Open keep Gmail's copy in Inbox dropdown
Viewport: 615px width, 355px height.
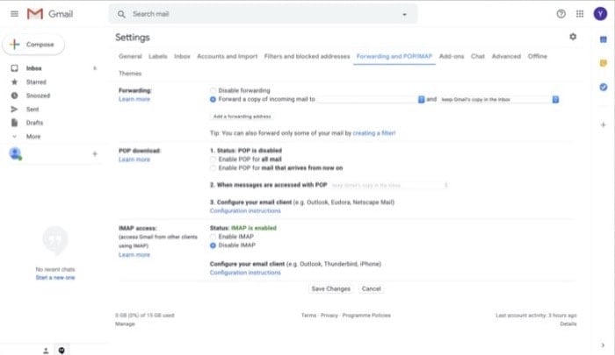499,99
